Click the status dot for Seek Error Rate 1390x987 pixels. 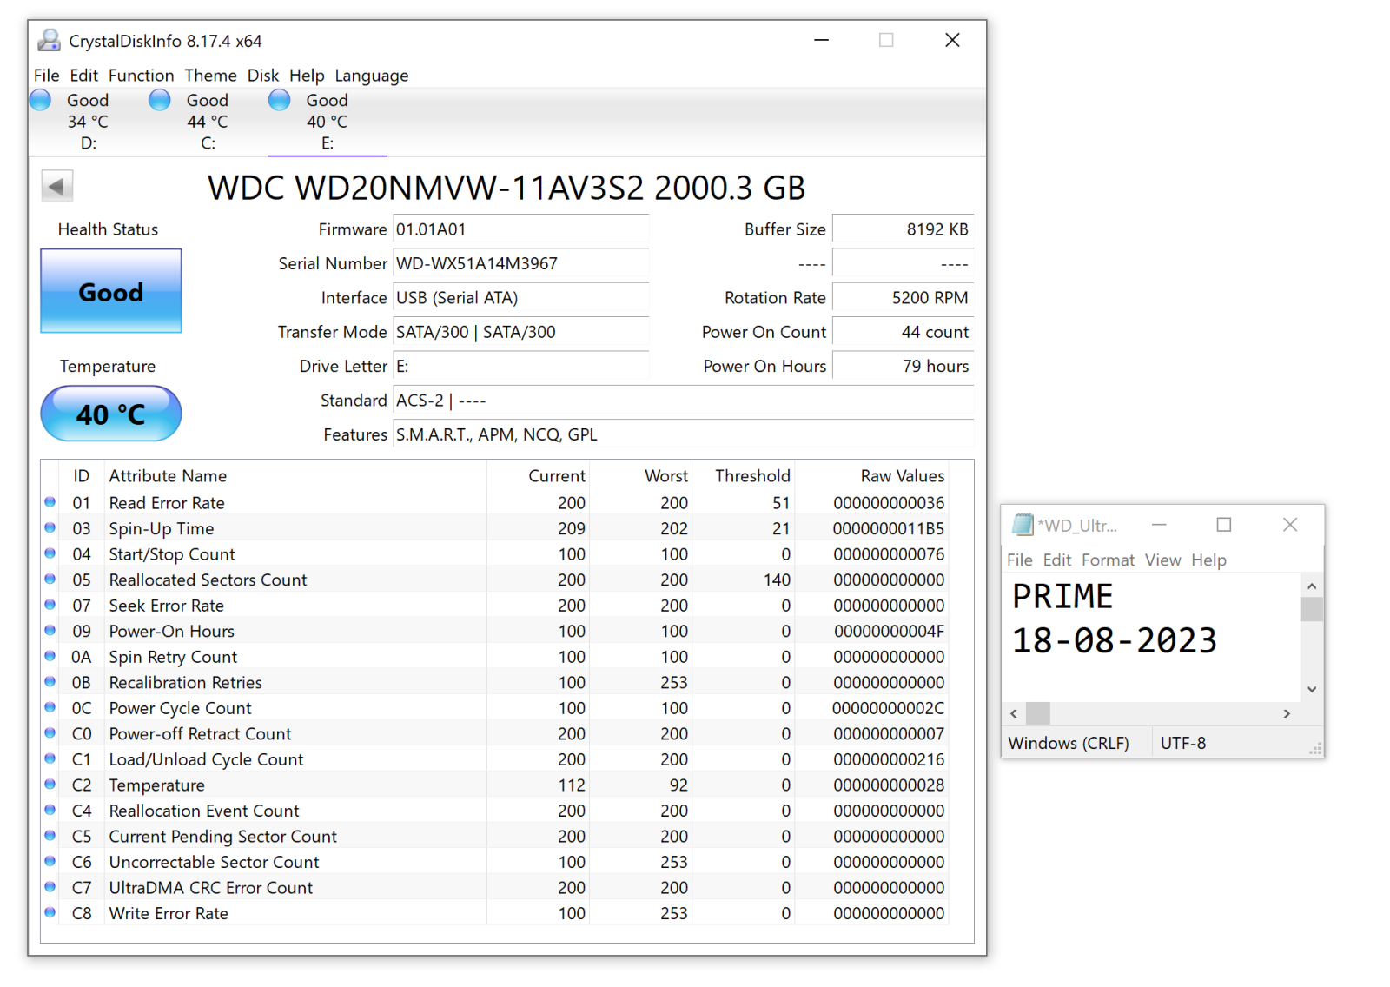coord(50,605)
